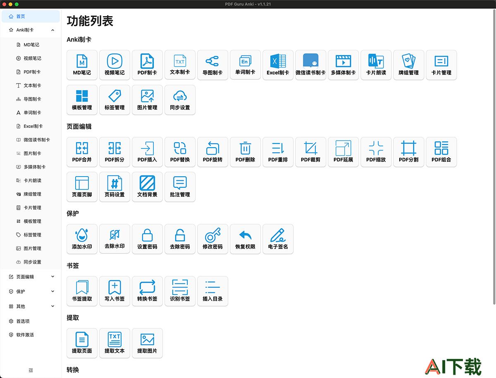Open 首选项 preferences in sidebar

(x=31, y=321)
